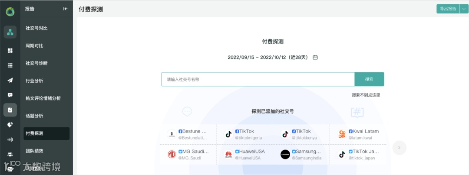
Task: Show next page of added accounts
Action: [400, 148]
